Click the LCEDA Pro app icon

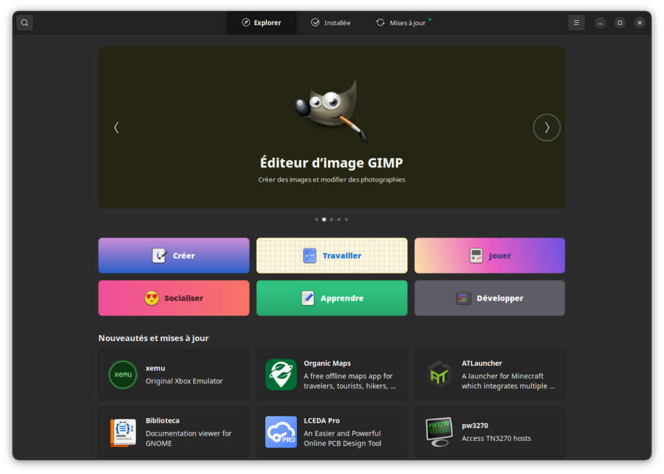[x=281, y=432]
